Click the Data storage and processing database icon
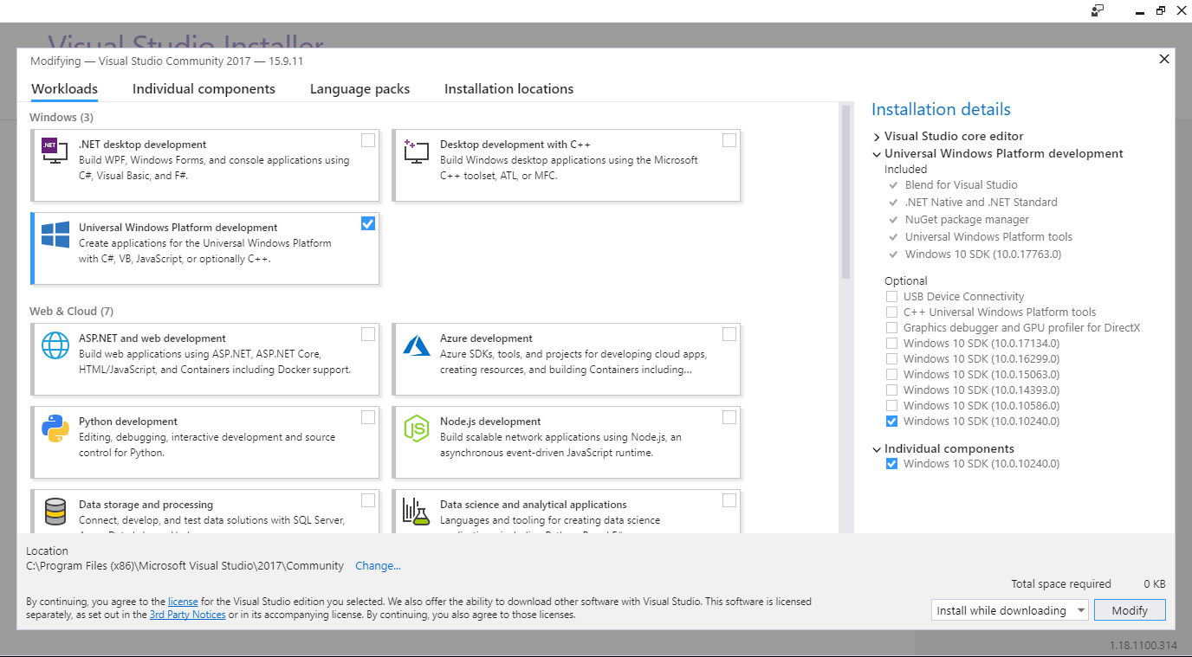Viewport: 1192px width, 657px height. click(55, 510)
